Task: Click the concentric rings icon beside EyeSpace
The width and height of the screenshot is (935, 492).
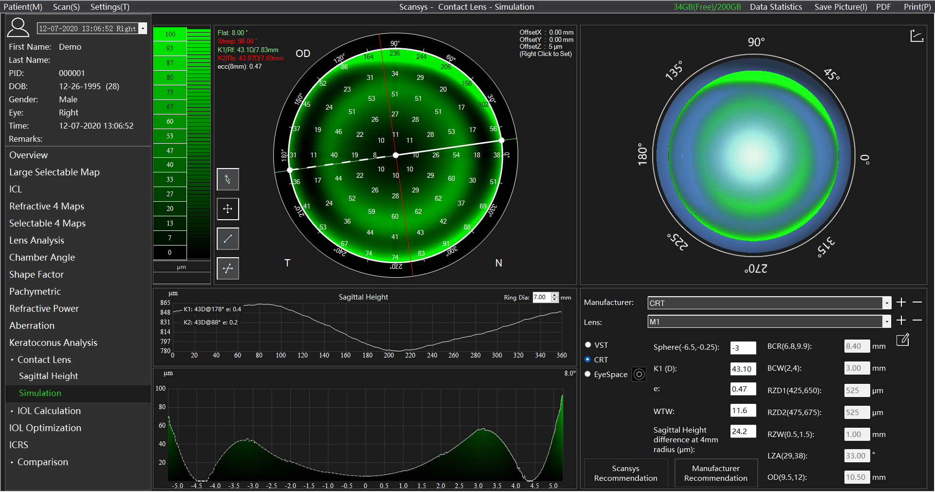Action: pyautogui.click(x=639, y=374)
